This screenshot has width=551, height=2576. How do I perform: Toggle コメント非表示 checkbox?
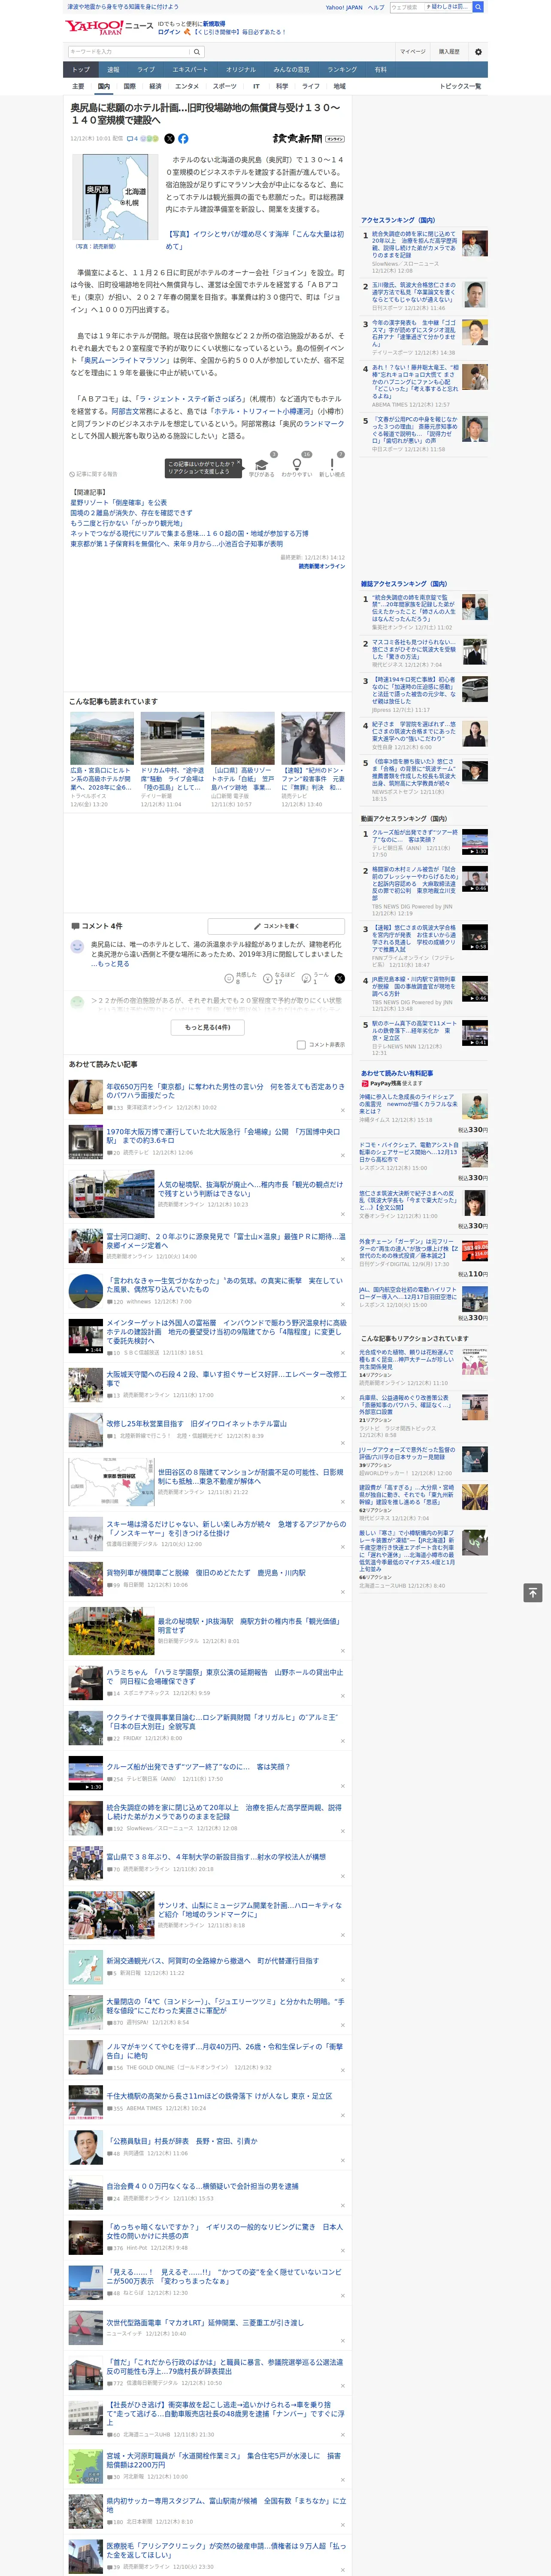[x=301, y=1045]
